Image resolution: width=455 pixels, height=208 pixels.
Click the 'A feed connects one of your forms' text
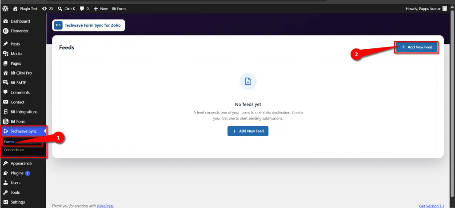248,115
